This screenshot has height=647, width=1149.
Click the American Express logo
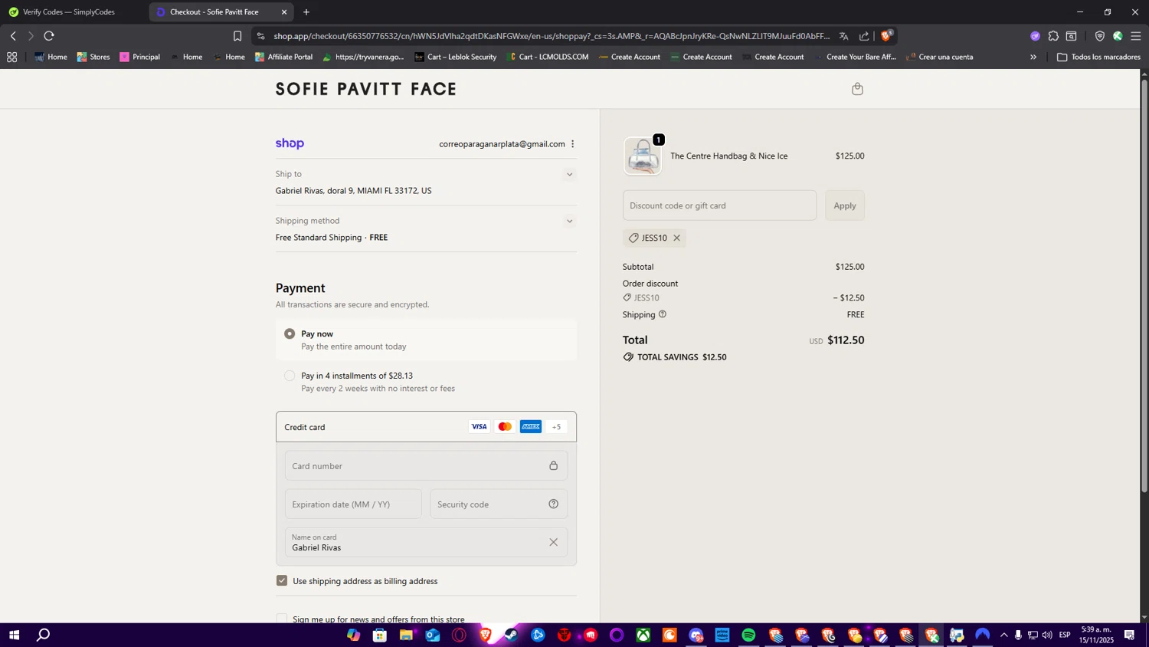coord(531,427)
